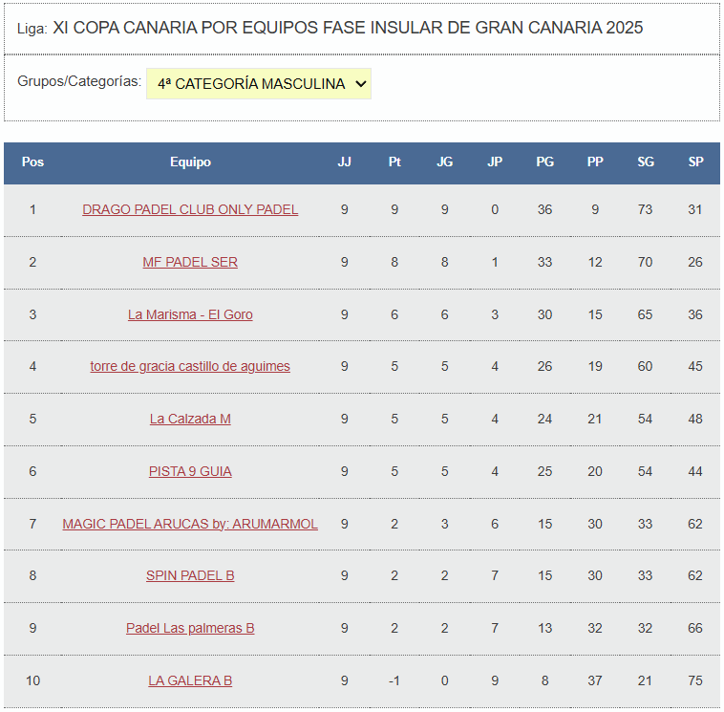
Task: Click the league title text XI COPA CANARIA
Action: [348, 28]
